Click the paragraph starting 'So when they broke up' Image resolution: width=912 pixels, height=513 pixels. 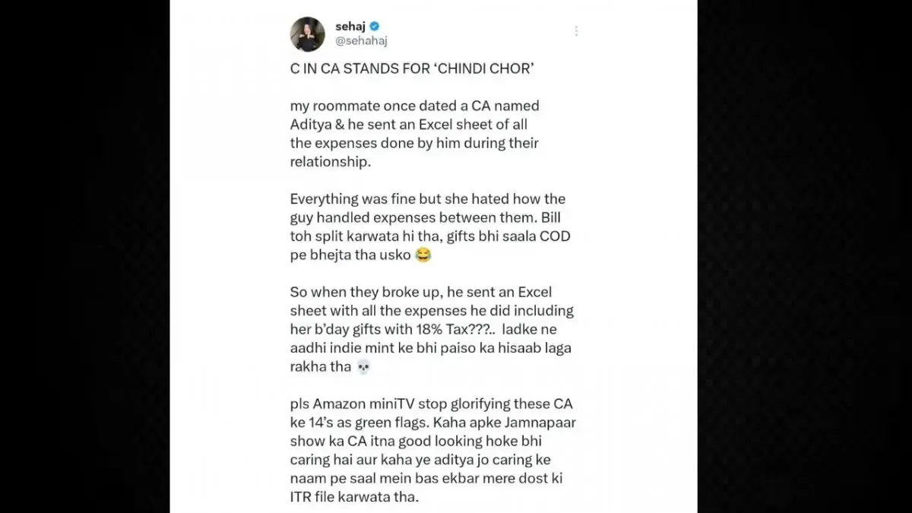[431, 329]
